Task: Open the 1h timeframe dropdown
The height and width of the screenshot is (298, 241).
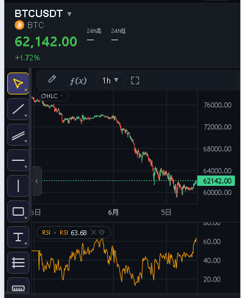Action: [110, 80]
